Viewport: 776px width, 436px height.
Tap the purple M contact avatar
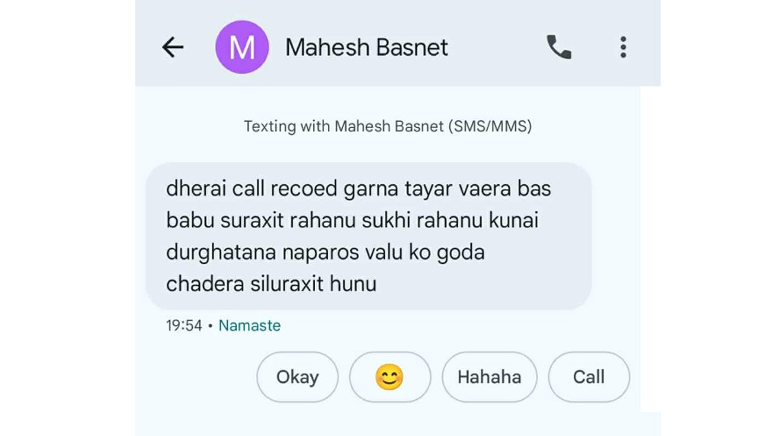pyautogui.click(x=242, y=47)
